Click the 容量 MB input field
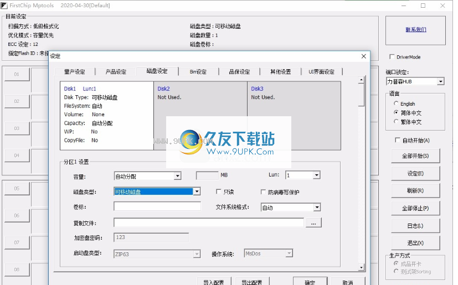The image size is (458, 285). pyautogui.click(x=207, y=175)
